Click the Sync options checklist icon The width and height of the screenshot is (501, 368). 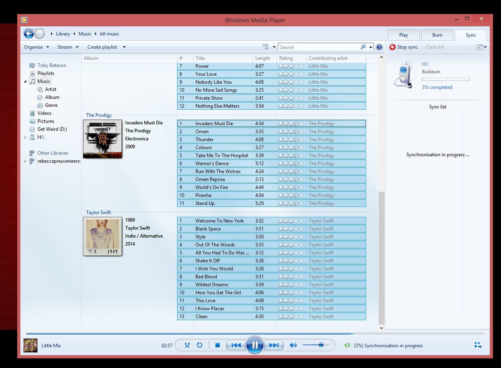pos(480,47)
